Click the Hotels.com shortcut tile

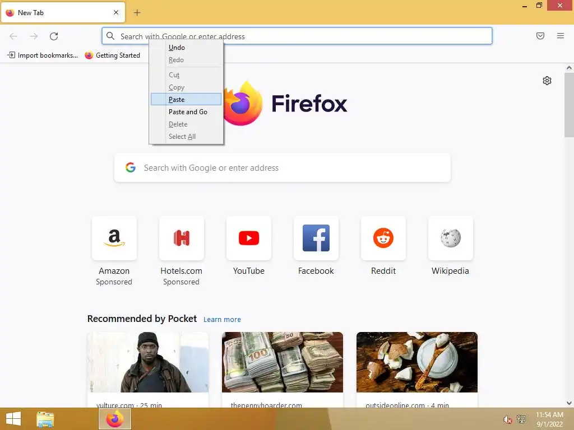(x=181, y=238)
